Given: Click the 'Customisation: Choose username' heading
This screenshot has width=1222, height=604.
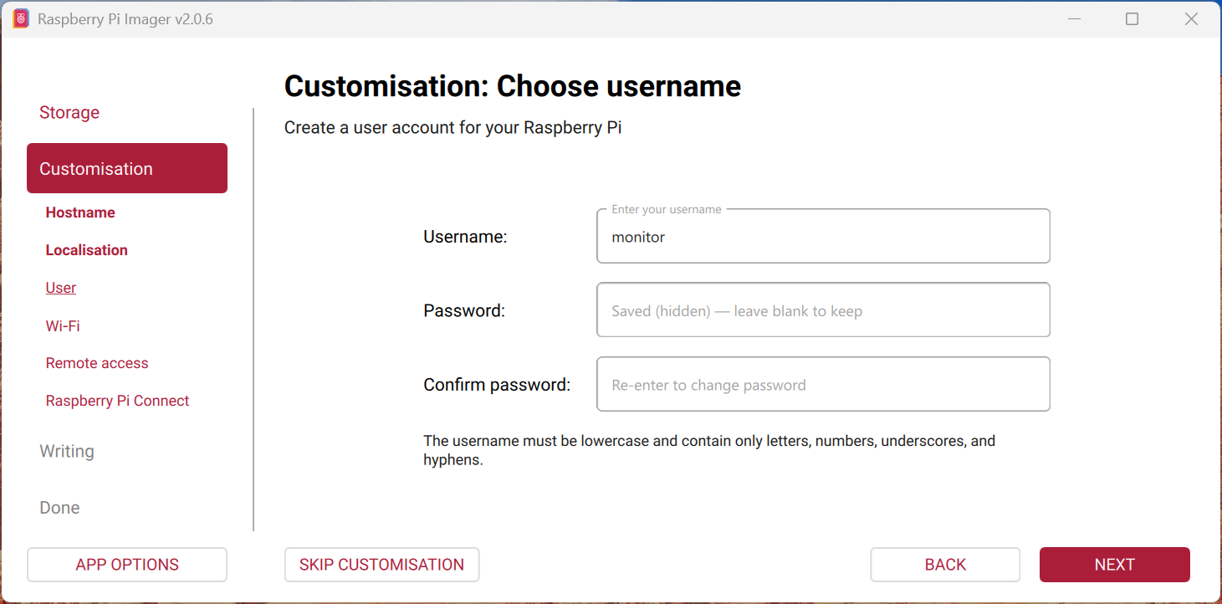Looking at the screenshot, I should pos(513,86).
